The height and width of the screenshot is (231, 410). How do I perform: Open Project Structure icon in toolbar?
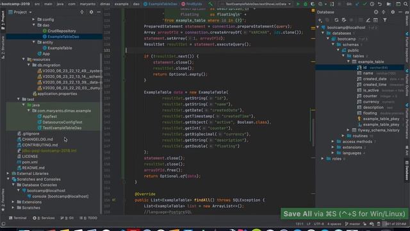point(389,4)
